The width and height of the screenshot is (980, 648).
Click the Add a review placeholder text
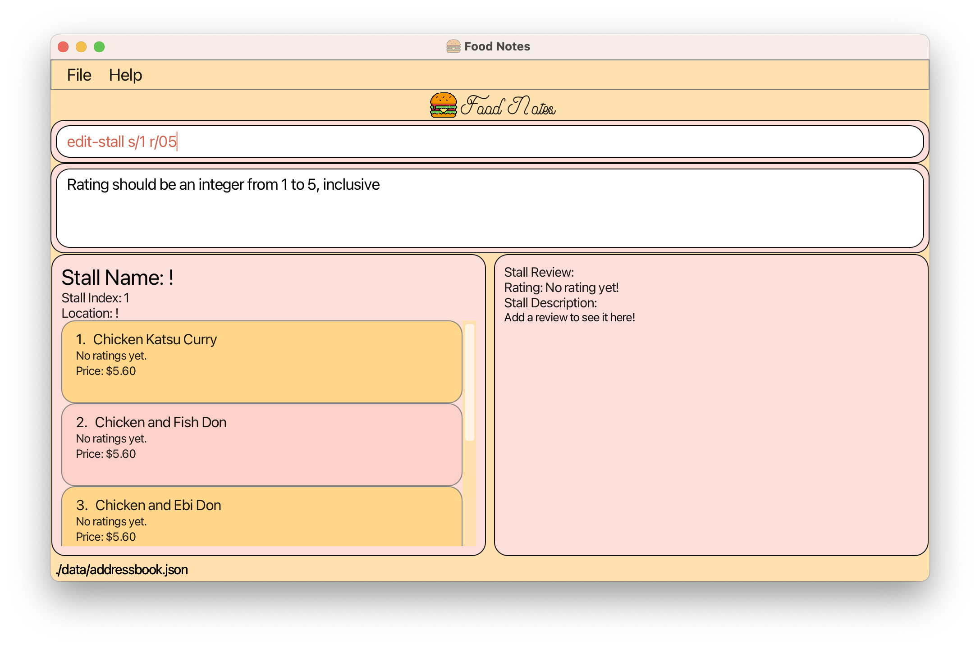pyautogui.click(x=569, y=317)
